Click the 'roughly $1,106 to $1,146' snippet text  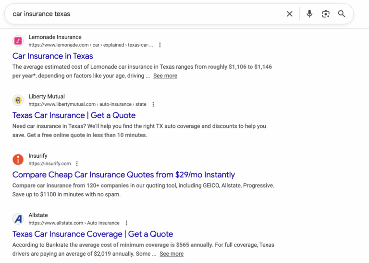tap(240, 67)
